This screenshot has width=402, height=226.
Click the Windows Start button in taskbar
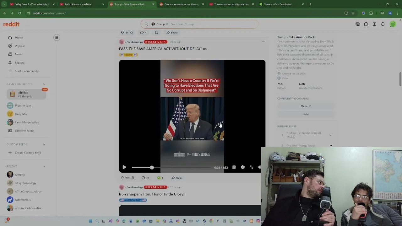(x=90, y=221)
